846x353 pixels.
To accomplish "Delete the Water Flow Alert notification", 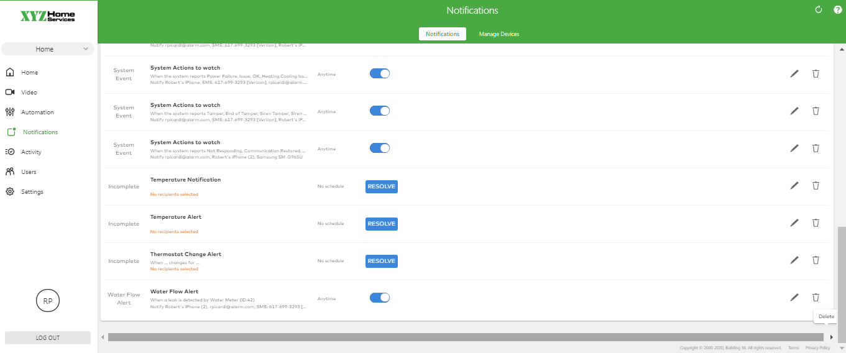I will (816, 298).
